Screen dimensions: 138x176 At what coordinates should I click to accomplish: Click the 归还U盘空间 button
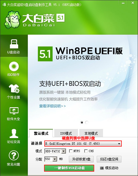click(109, 159)
